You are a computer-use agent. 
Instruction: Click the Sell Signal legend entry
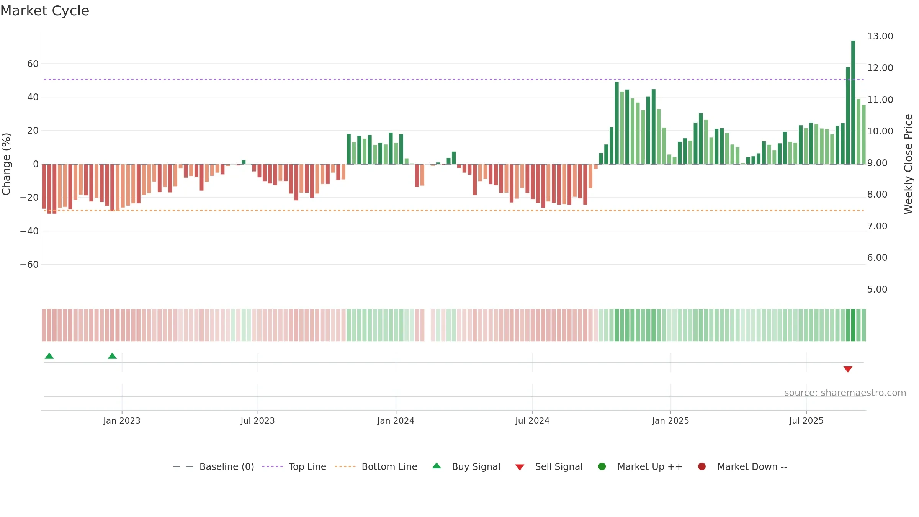pyautogui.click(x=549, y=466)
